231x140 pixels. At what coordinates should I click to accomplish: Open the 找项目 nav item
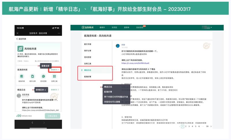pyautogui.click(x=114, y=27)
